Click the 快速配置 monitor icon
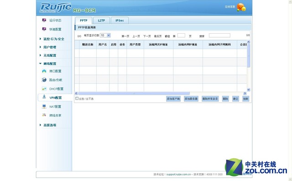Image resolution: width=292 pixels, height=181 pixels. [x=44, y=29]
